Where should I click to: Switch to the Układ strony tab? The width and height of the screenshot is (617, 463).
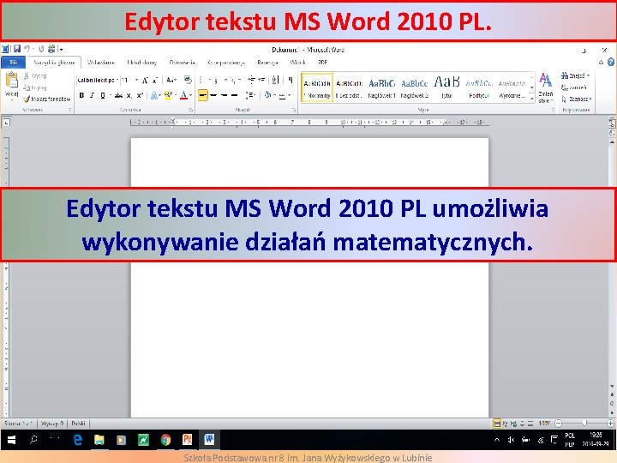141,63
